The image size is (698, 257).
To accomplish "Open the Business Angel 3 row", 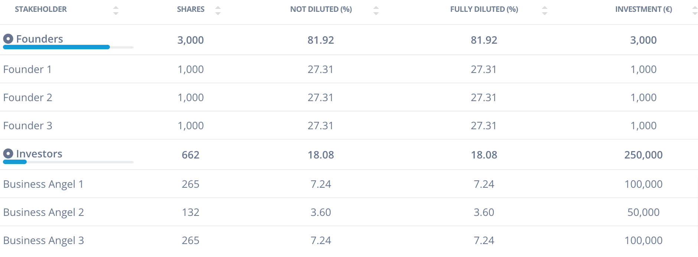I will tap(349, 240).
